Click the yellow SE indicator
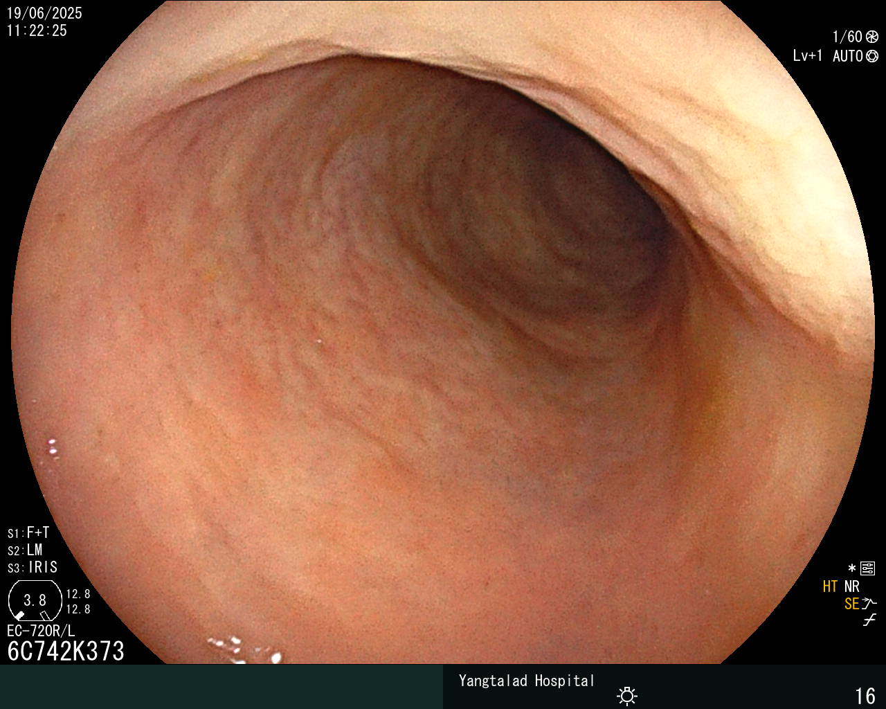The image size is (886, 709). (x=852, y=604)
